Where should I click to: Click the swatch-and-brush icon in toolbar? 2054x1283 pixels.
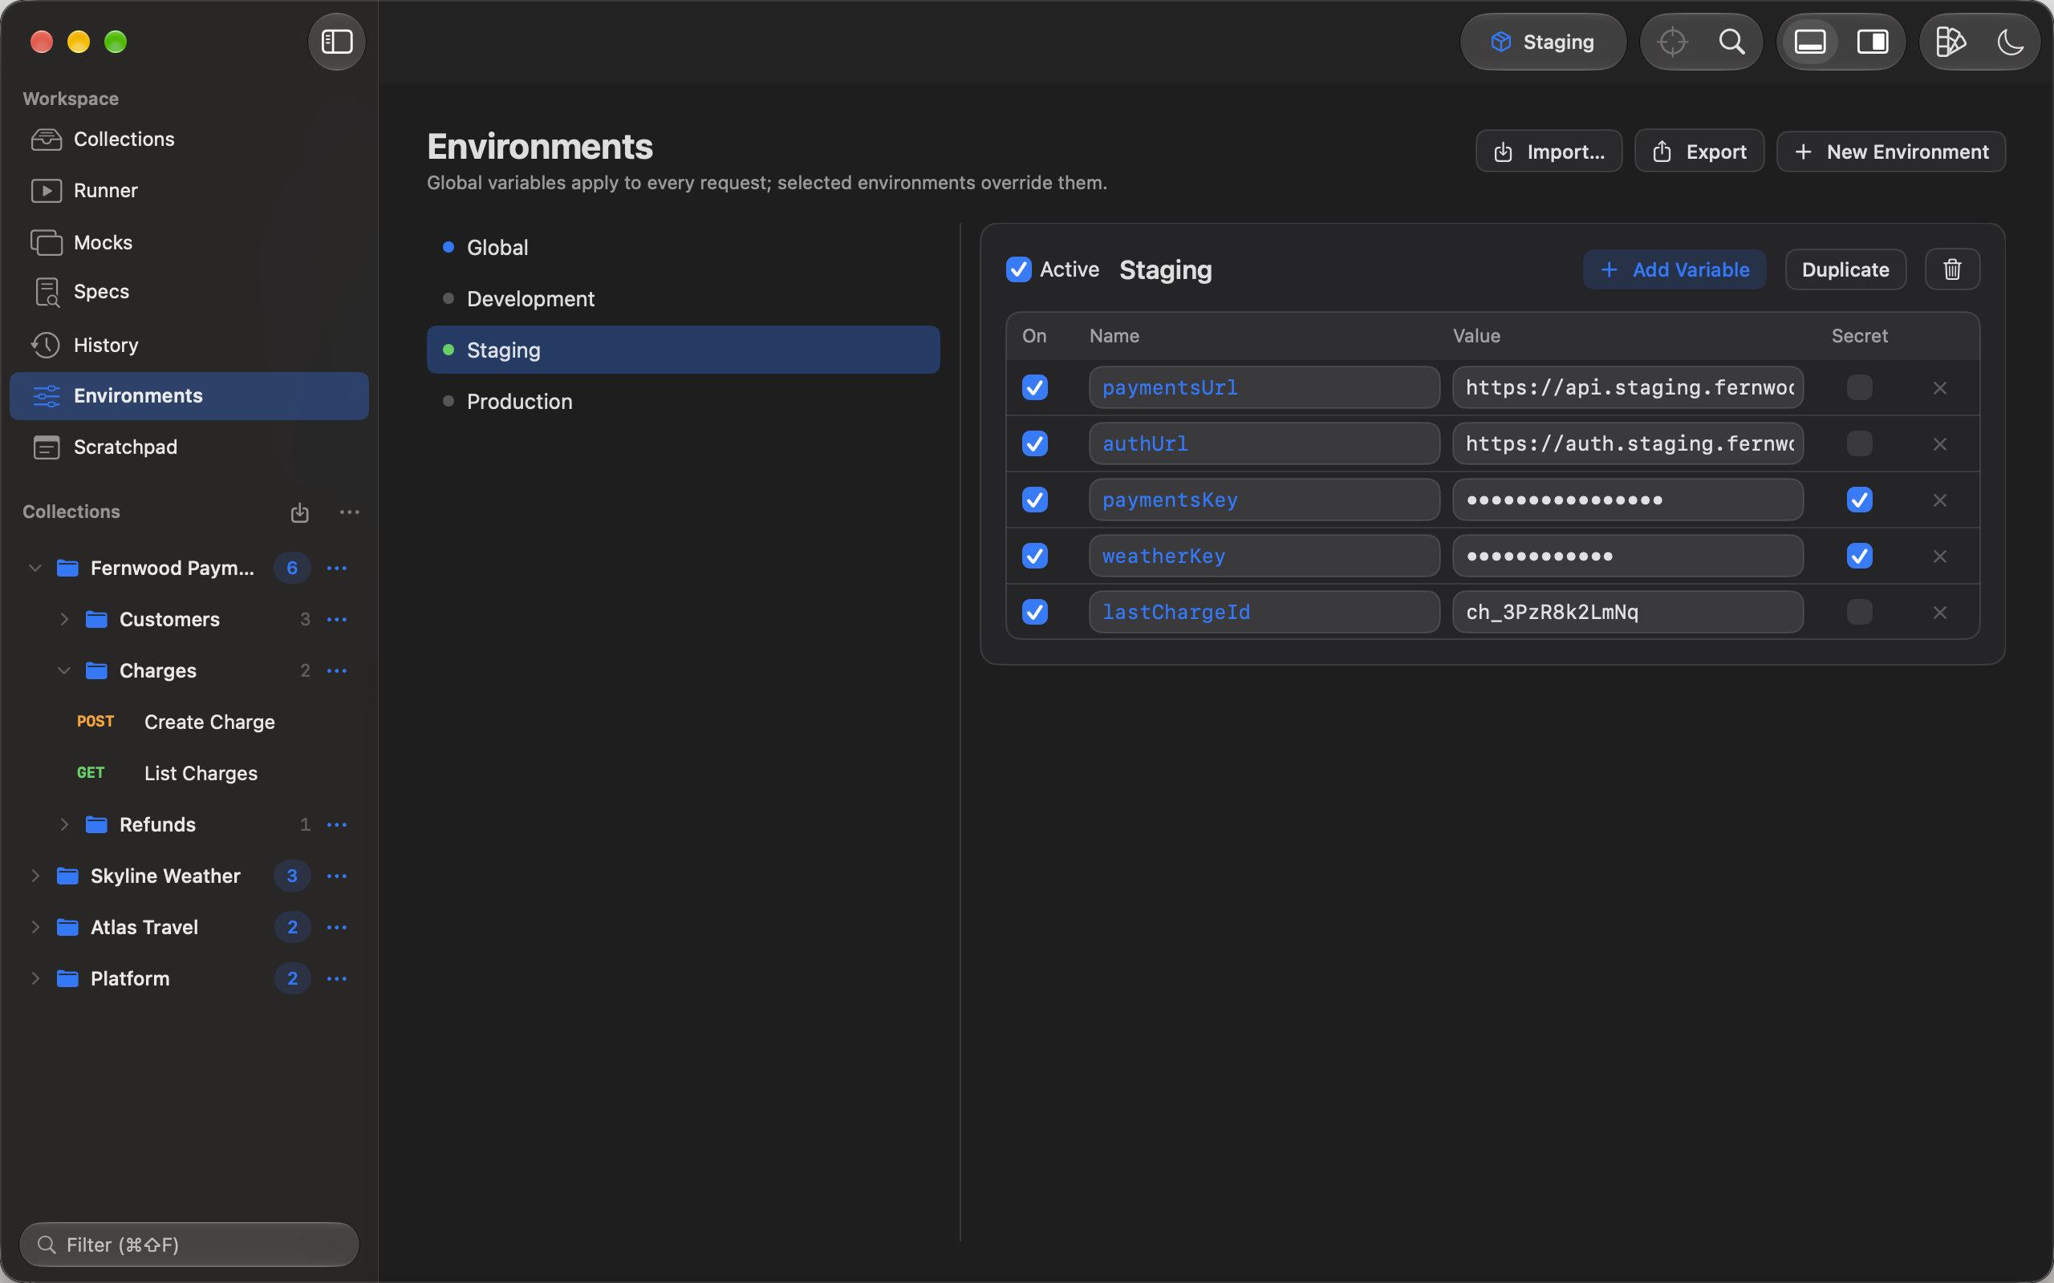(1950, 42)
